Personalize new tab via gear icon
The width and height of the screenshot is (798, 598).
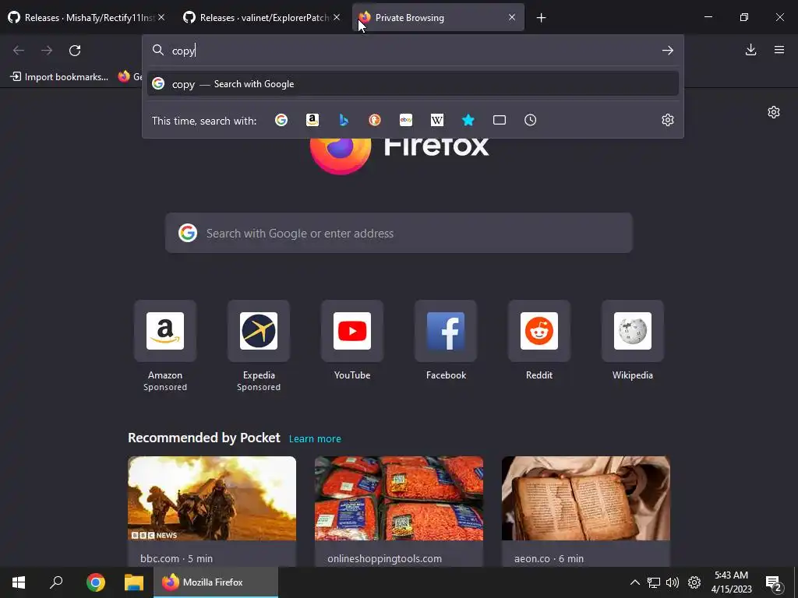point(774,112)
